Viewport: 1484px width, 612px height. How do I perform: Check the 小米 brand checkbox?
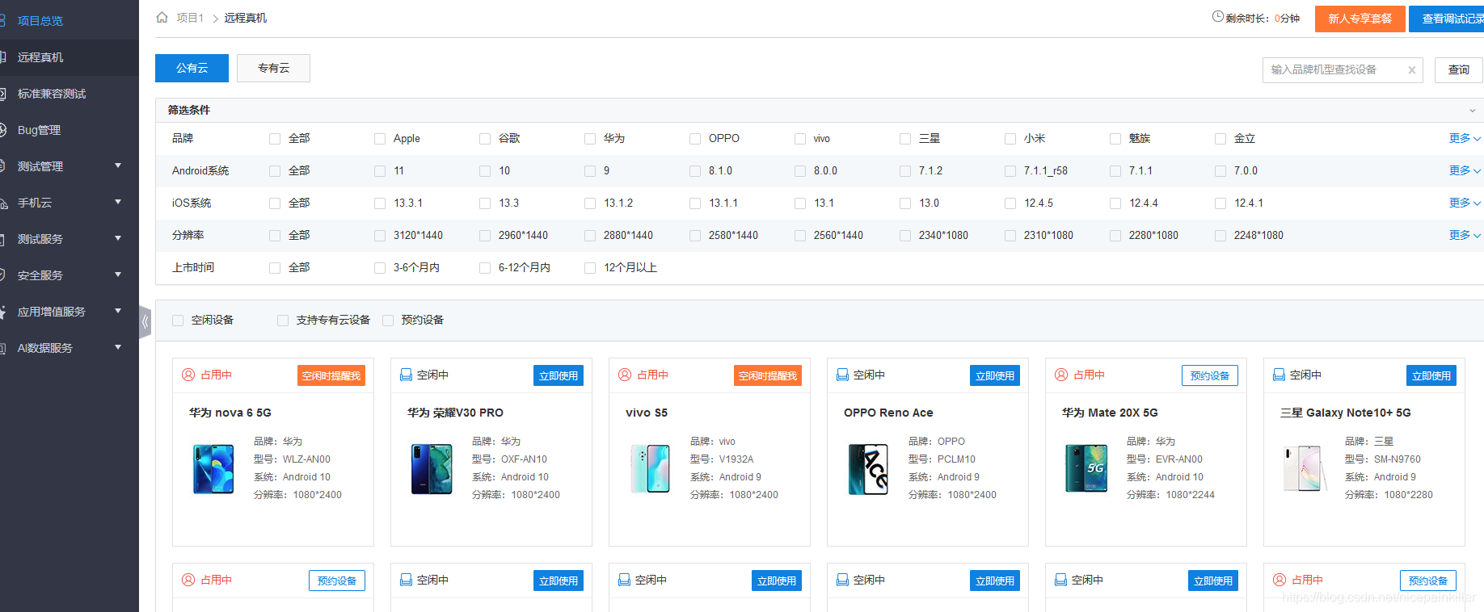[x=1010, y=139]
